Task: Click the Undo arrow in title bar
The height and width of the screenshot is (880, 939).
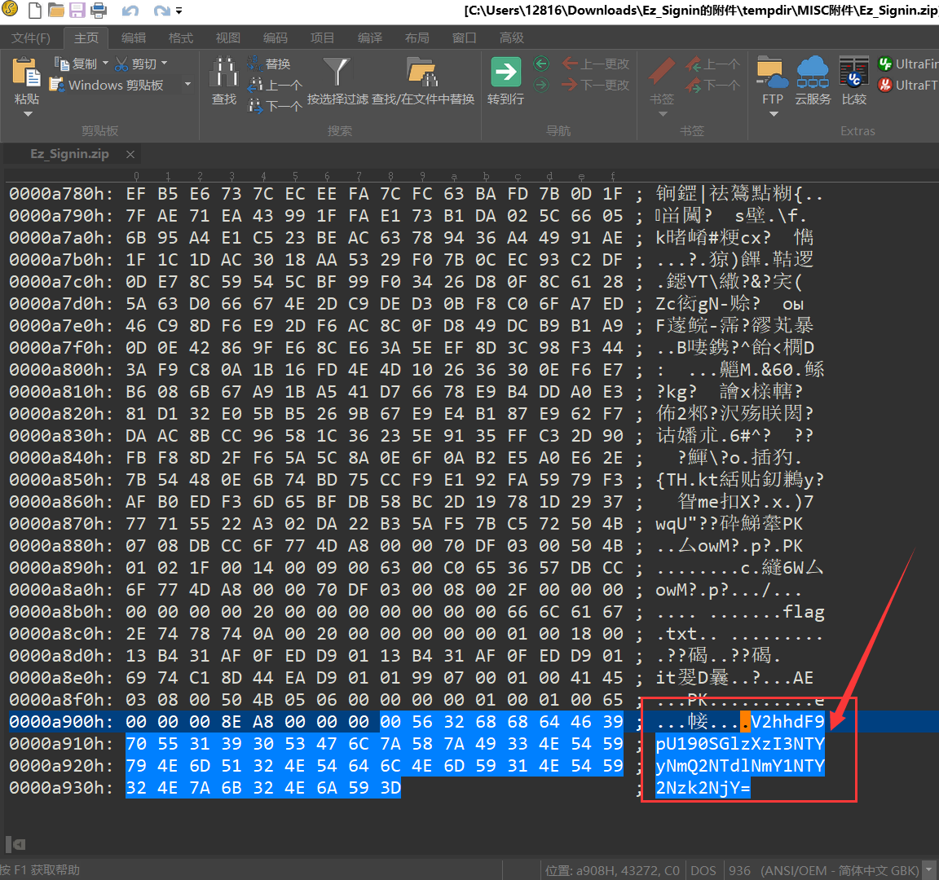Action: (x=130, y=11)
